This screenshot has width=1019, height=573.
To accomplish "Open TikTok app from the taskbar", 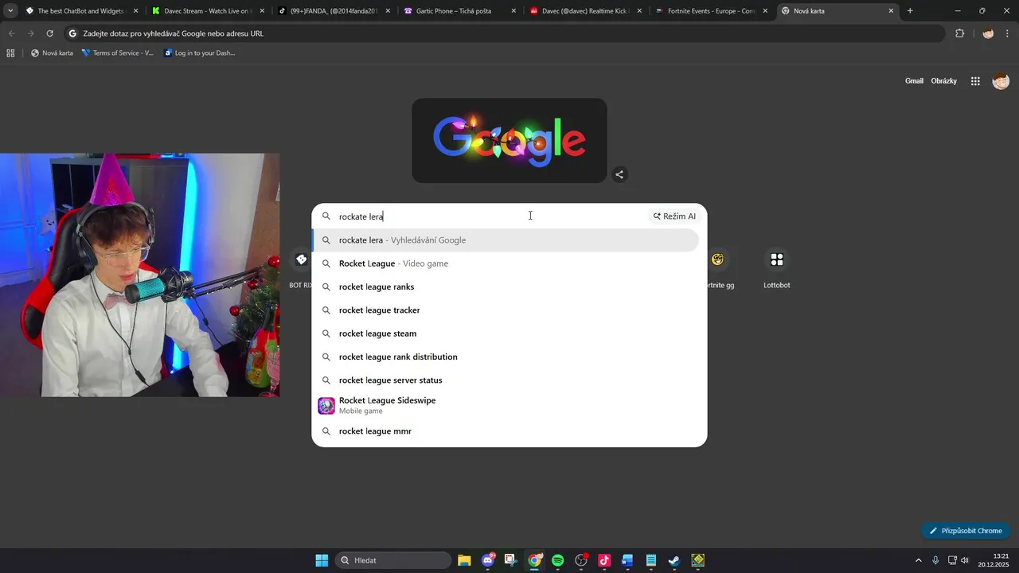I will point(604,560).
